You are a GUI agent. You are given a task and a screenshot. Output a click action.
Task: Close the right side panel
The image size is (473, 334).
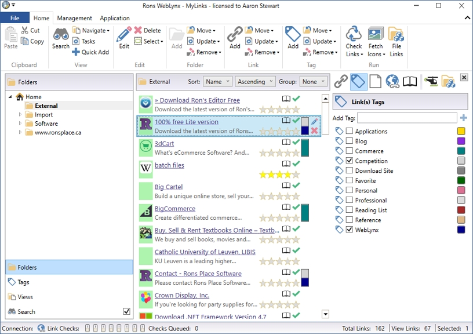point(464,77)
